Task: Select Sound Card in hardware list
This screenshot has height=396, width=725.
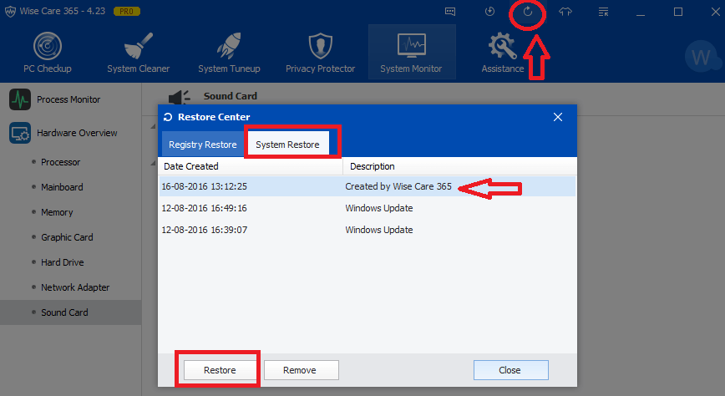Action: coord(71,312)
